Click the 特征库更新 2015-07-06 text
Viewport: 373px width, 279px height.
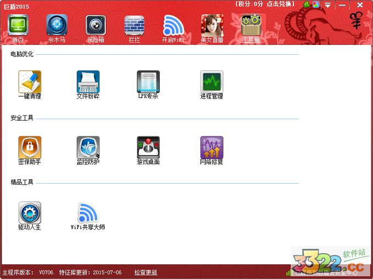pos(91,272)
